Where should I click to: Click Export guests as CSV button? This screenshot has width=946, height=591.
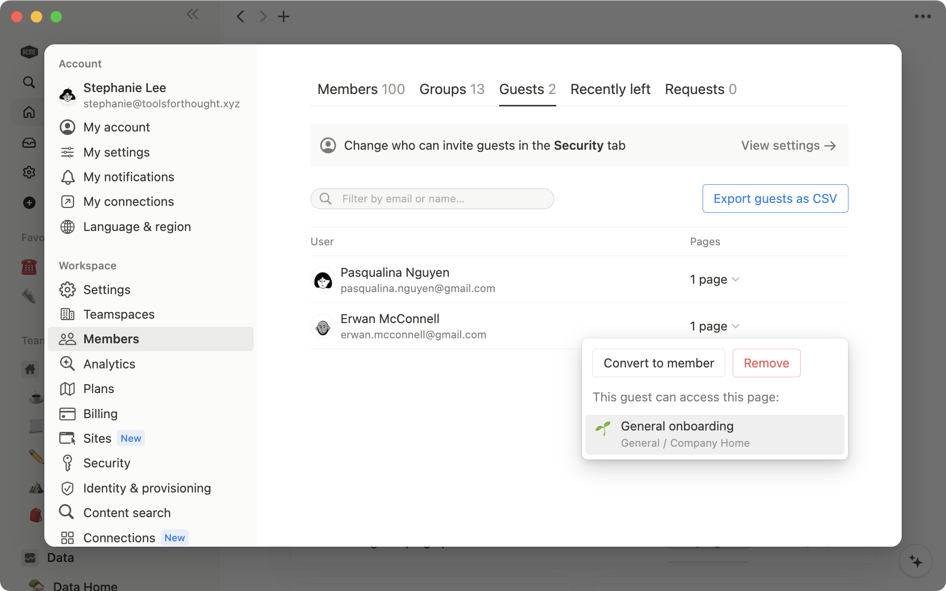coord(775,198)
